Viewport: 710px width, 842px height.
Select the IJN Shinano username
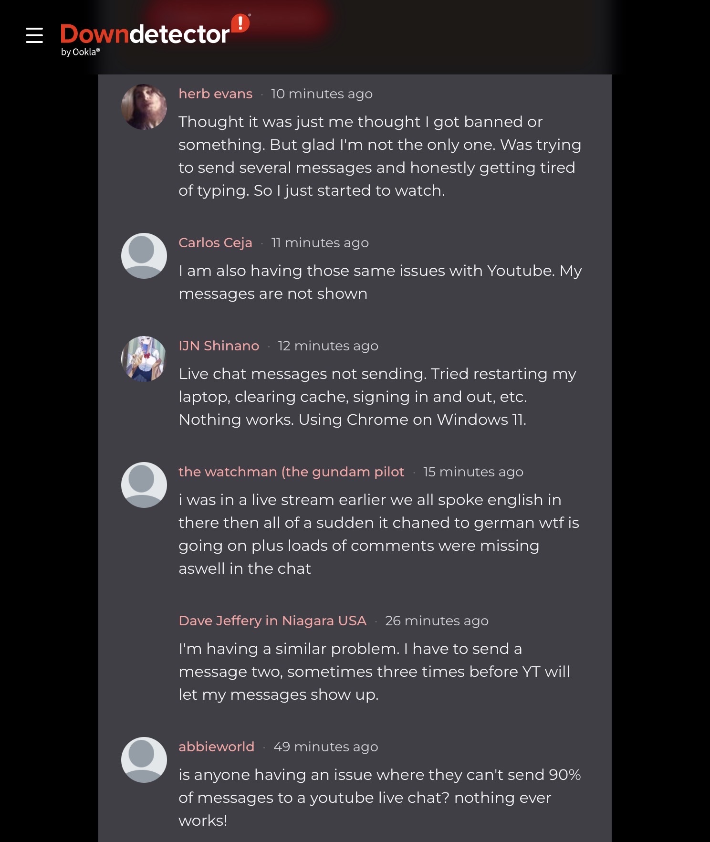(x=219, y=346)
